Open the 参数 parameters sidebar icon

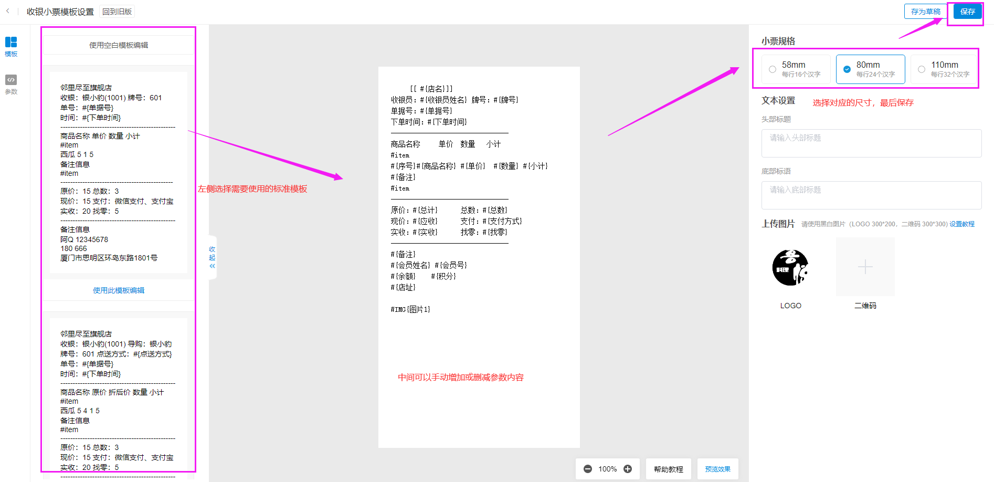pos(11,84)
